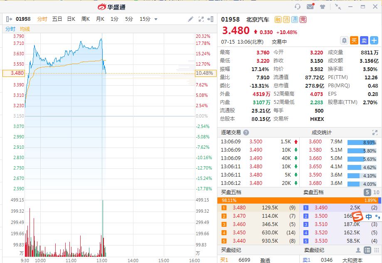Click the broker person icon

[x=358, y=250]
